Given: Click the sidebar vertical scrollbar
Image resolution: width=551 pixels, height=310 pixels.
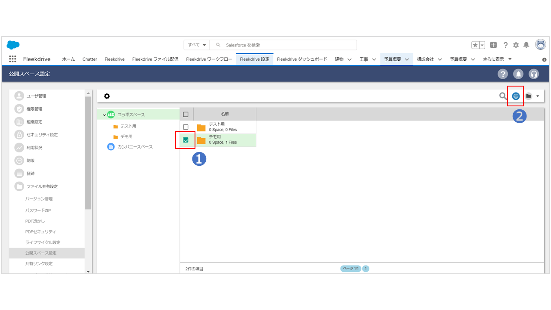Looking at the screenshot, I should pyautogui.click(x=88, y=151).
